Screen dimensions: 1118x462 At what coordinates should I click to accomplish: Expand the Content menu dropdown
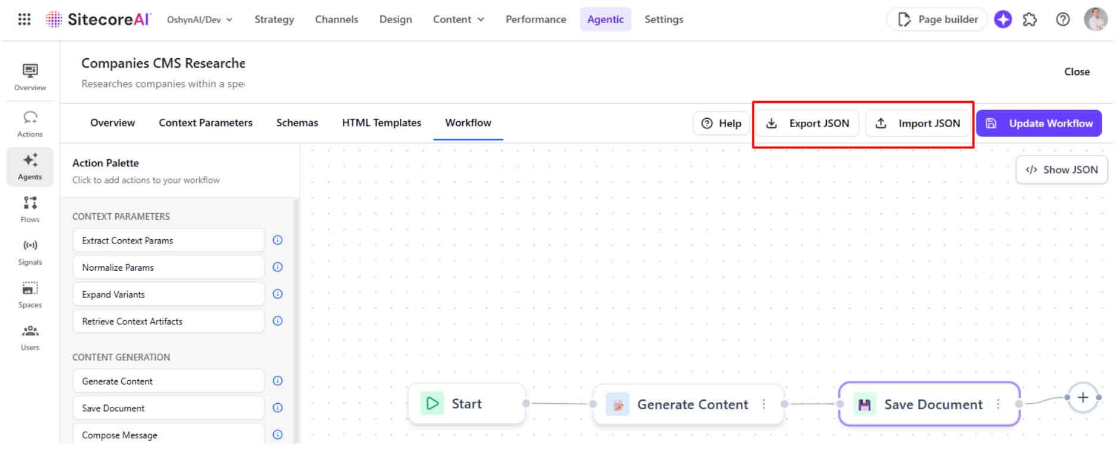pos(458,20)
